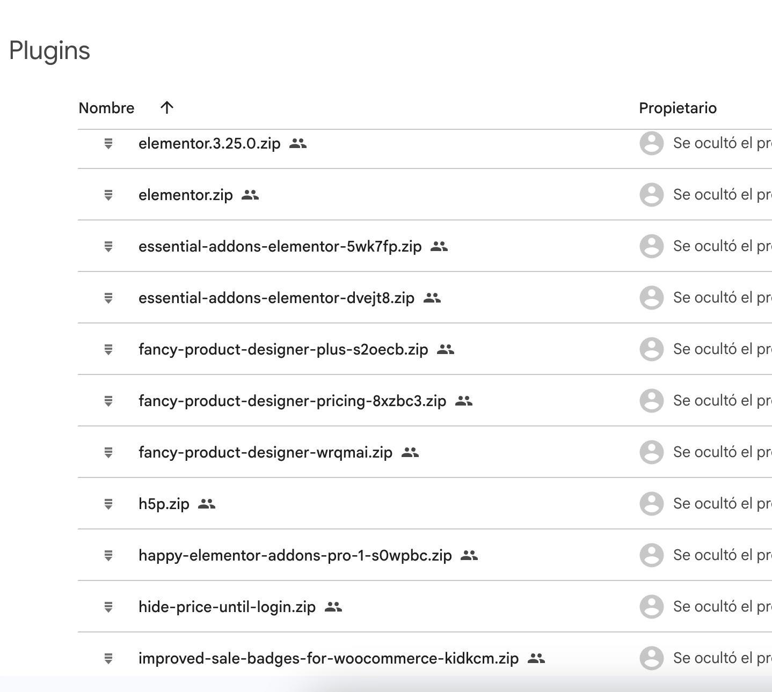Click shared icon after fancy-product-designer-pricing-8xzbc3.zip
The image size is (772, 692).
pyautogui.click(x=464, y=401)
